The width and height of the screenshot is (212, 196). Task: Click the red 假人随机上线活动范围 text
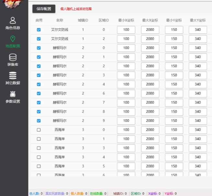click(x=76, y=9)
